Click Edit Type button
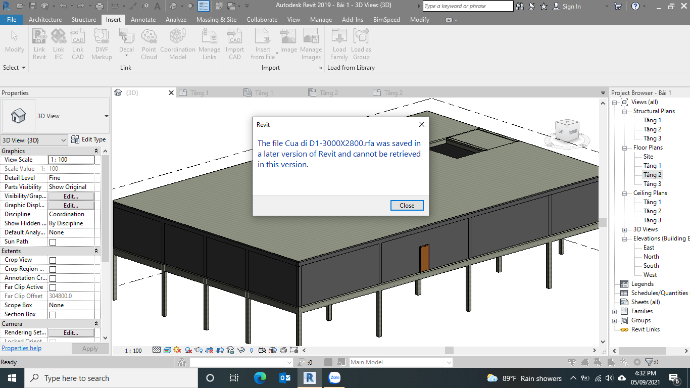This screenshot has width=690, height=388. pos(89,139)
